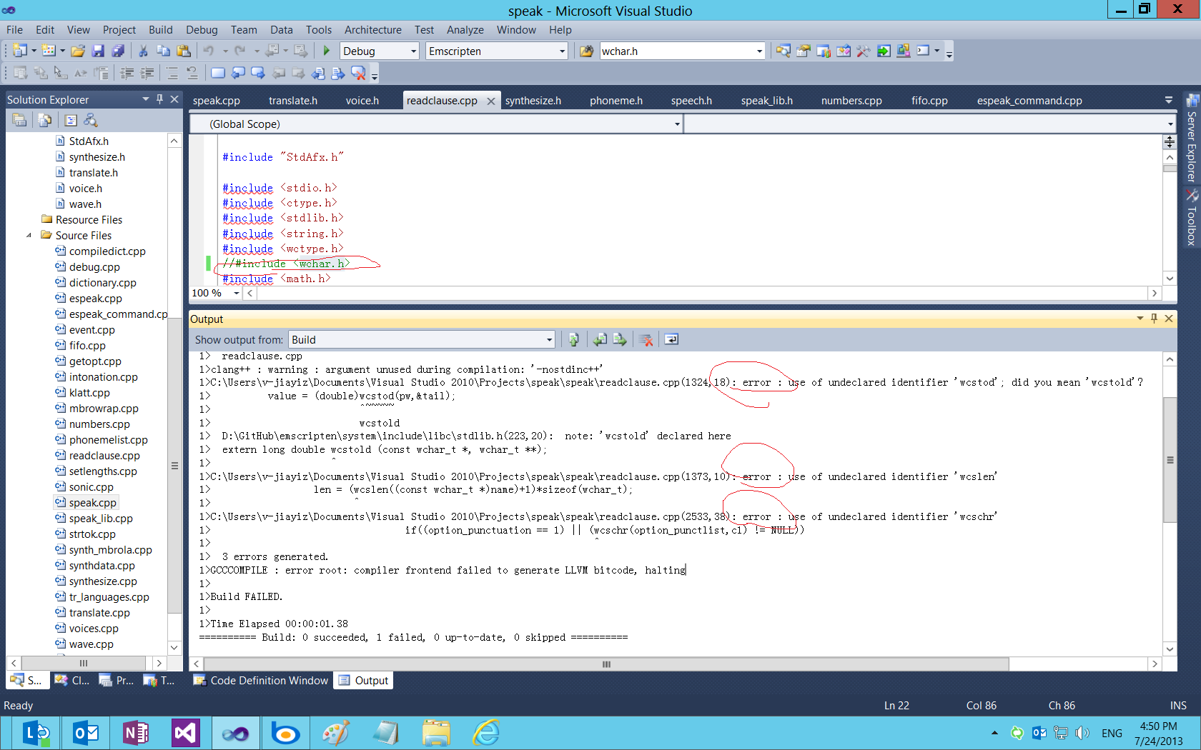
Task: Open the Toolbox hammer-and-wrench icon
Action: coord(864,51)
